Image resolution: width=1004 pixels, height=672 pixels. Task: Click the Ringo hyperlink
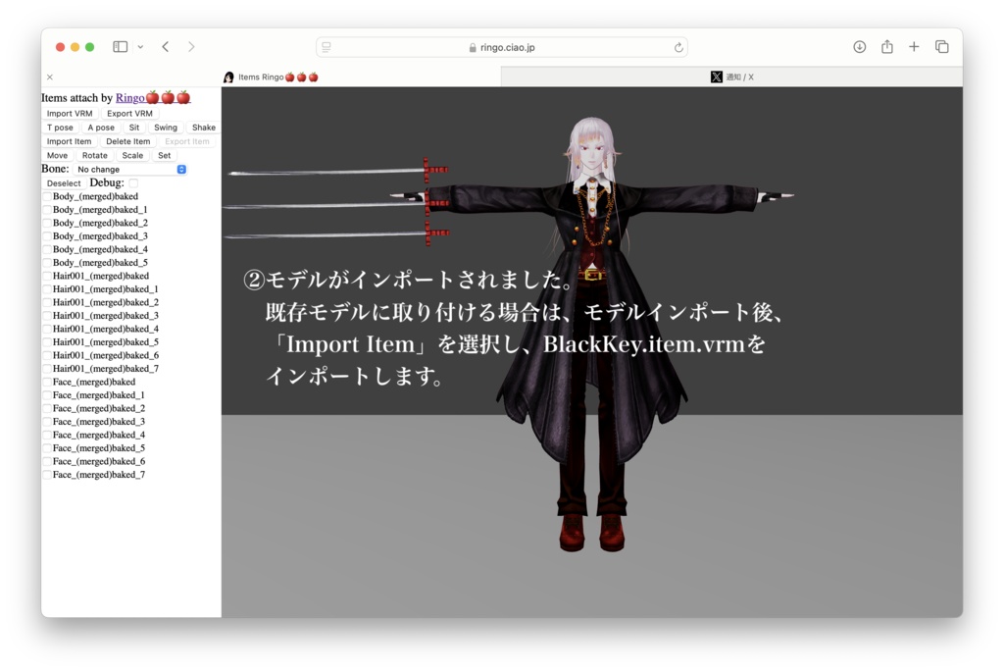[127, 97]
